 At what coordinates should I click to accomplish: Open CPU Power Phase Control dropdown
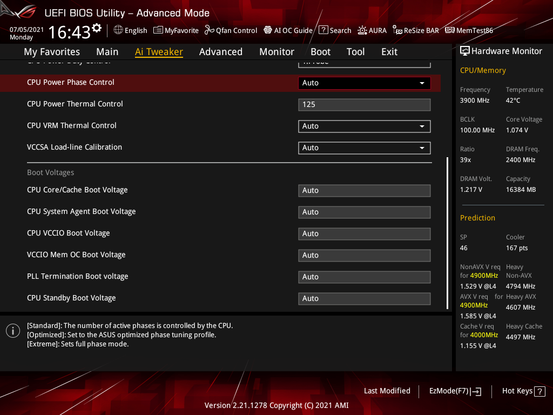(365, 83)
